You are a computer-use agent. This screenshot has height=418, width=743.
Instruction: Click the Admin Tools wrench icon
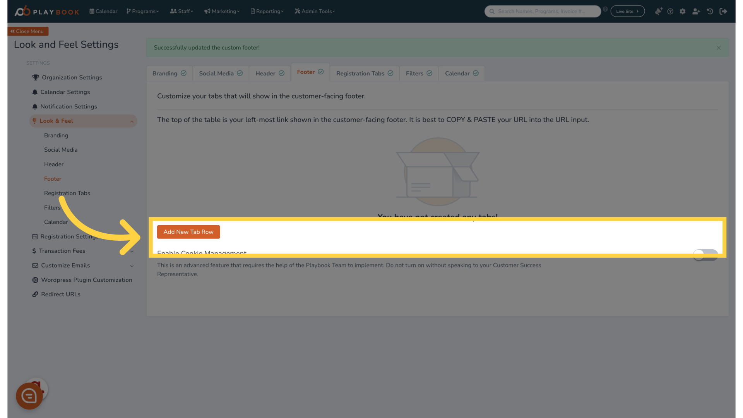pyautogui.click(x=297, y=11)
